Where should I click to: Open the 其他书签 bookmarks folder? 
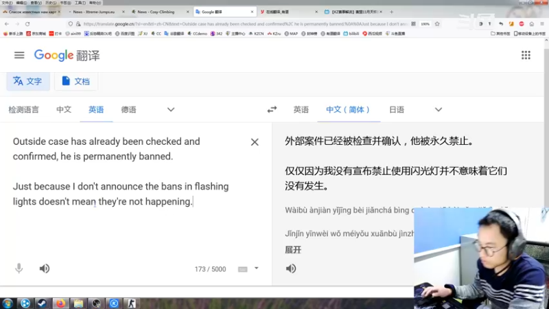click(x=500, y=34)
